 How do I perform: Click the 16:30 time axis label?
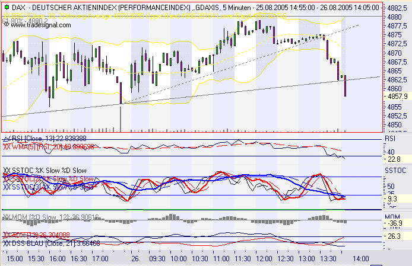coord(79,259)
